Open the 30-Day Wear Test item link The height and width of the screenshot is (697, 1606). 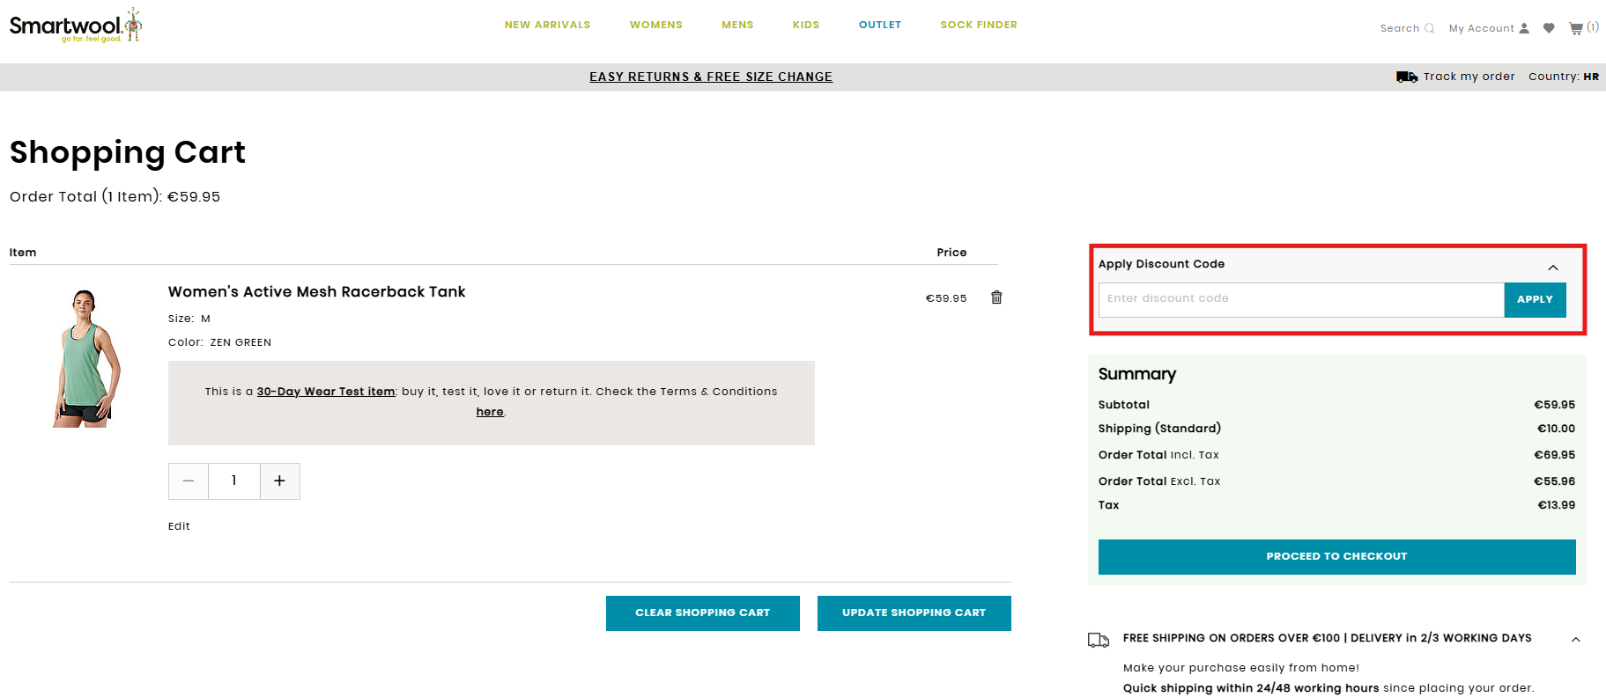pos(326,392)
